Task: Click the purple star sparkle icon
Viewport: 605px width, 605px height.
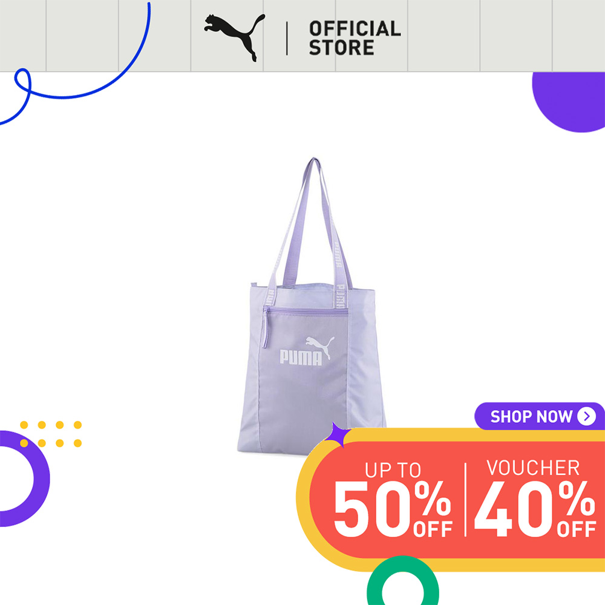Action: pos(337,435)
